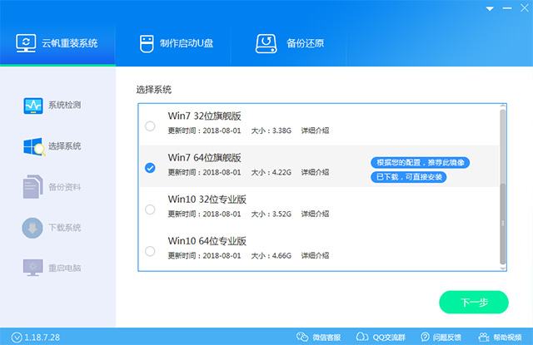Click Win7 64位旗舰版 title text
Image resolution: width=533 pixels, height=345 pixels.
[x=204, y=158]
